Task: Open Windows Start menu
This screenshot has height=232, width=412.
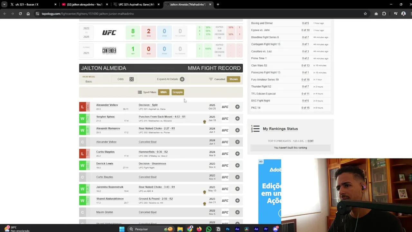Action: click(122, 229)
